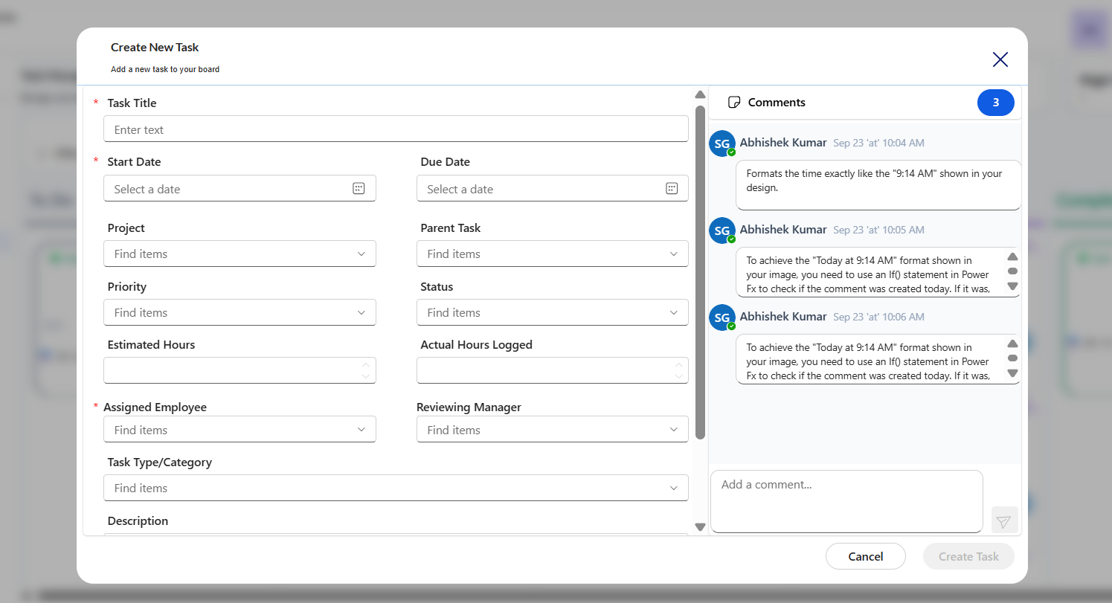Click the Due Date input field
The width and height of the screenshot is (1112, 603).
click(x=553, y=188)
